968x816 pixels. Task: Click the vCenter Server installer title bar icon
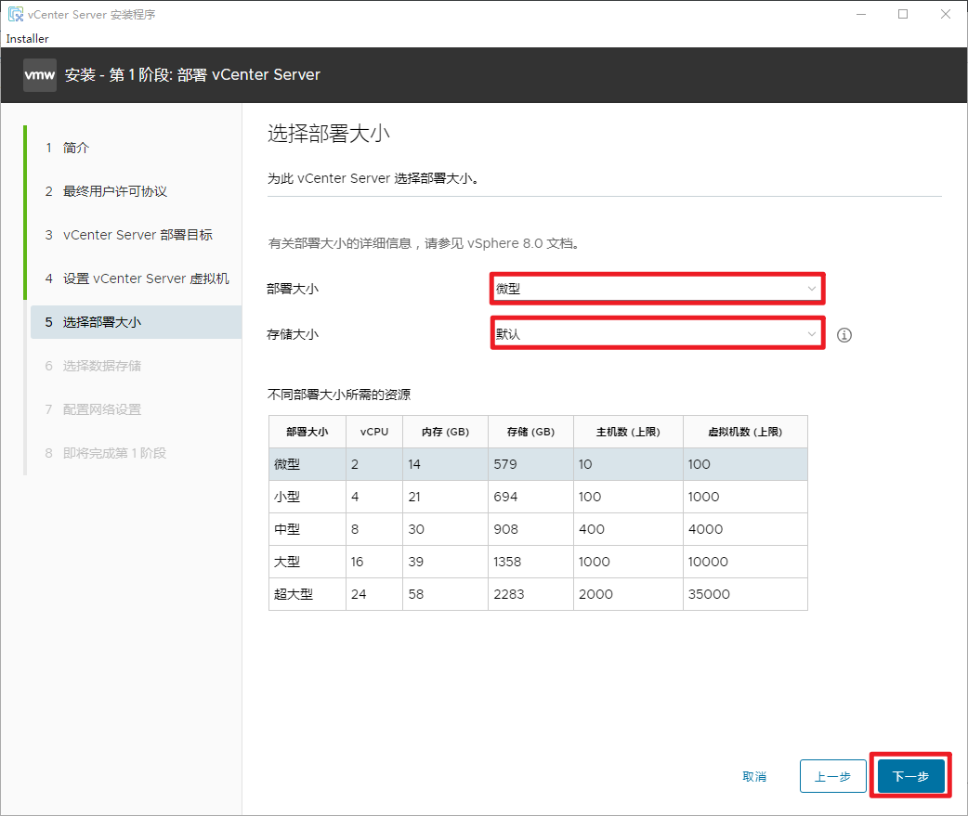click(x=16, y=15)
